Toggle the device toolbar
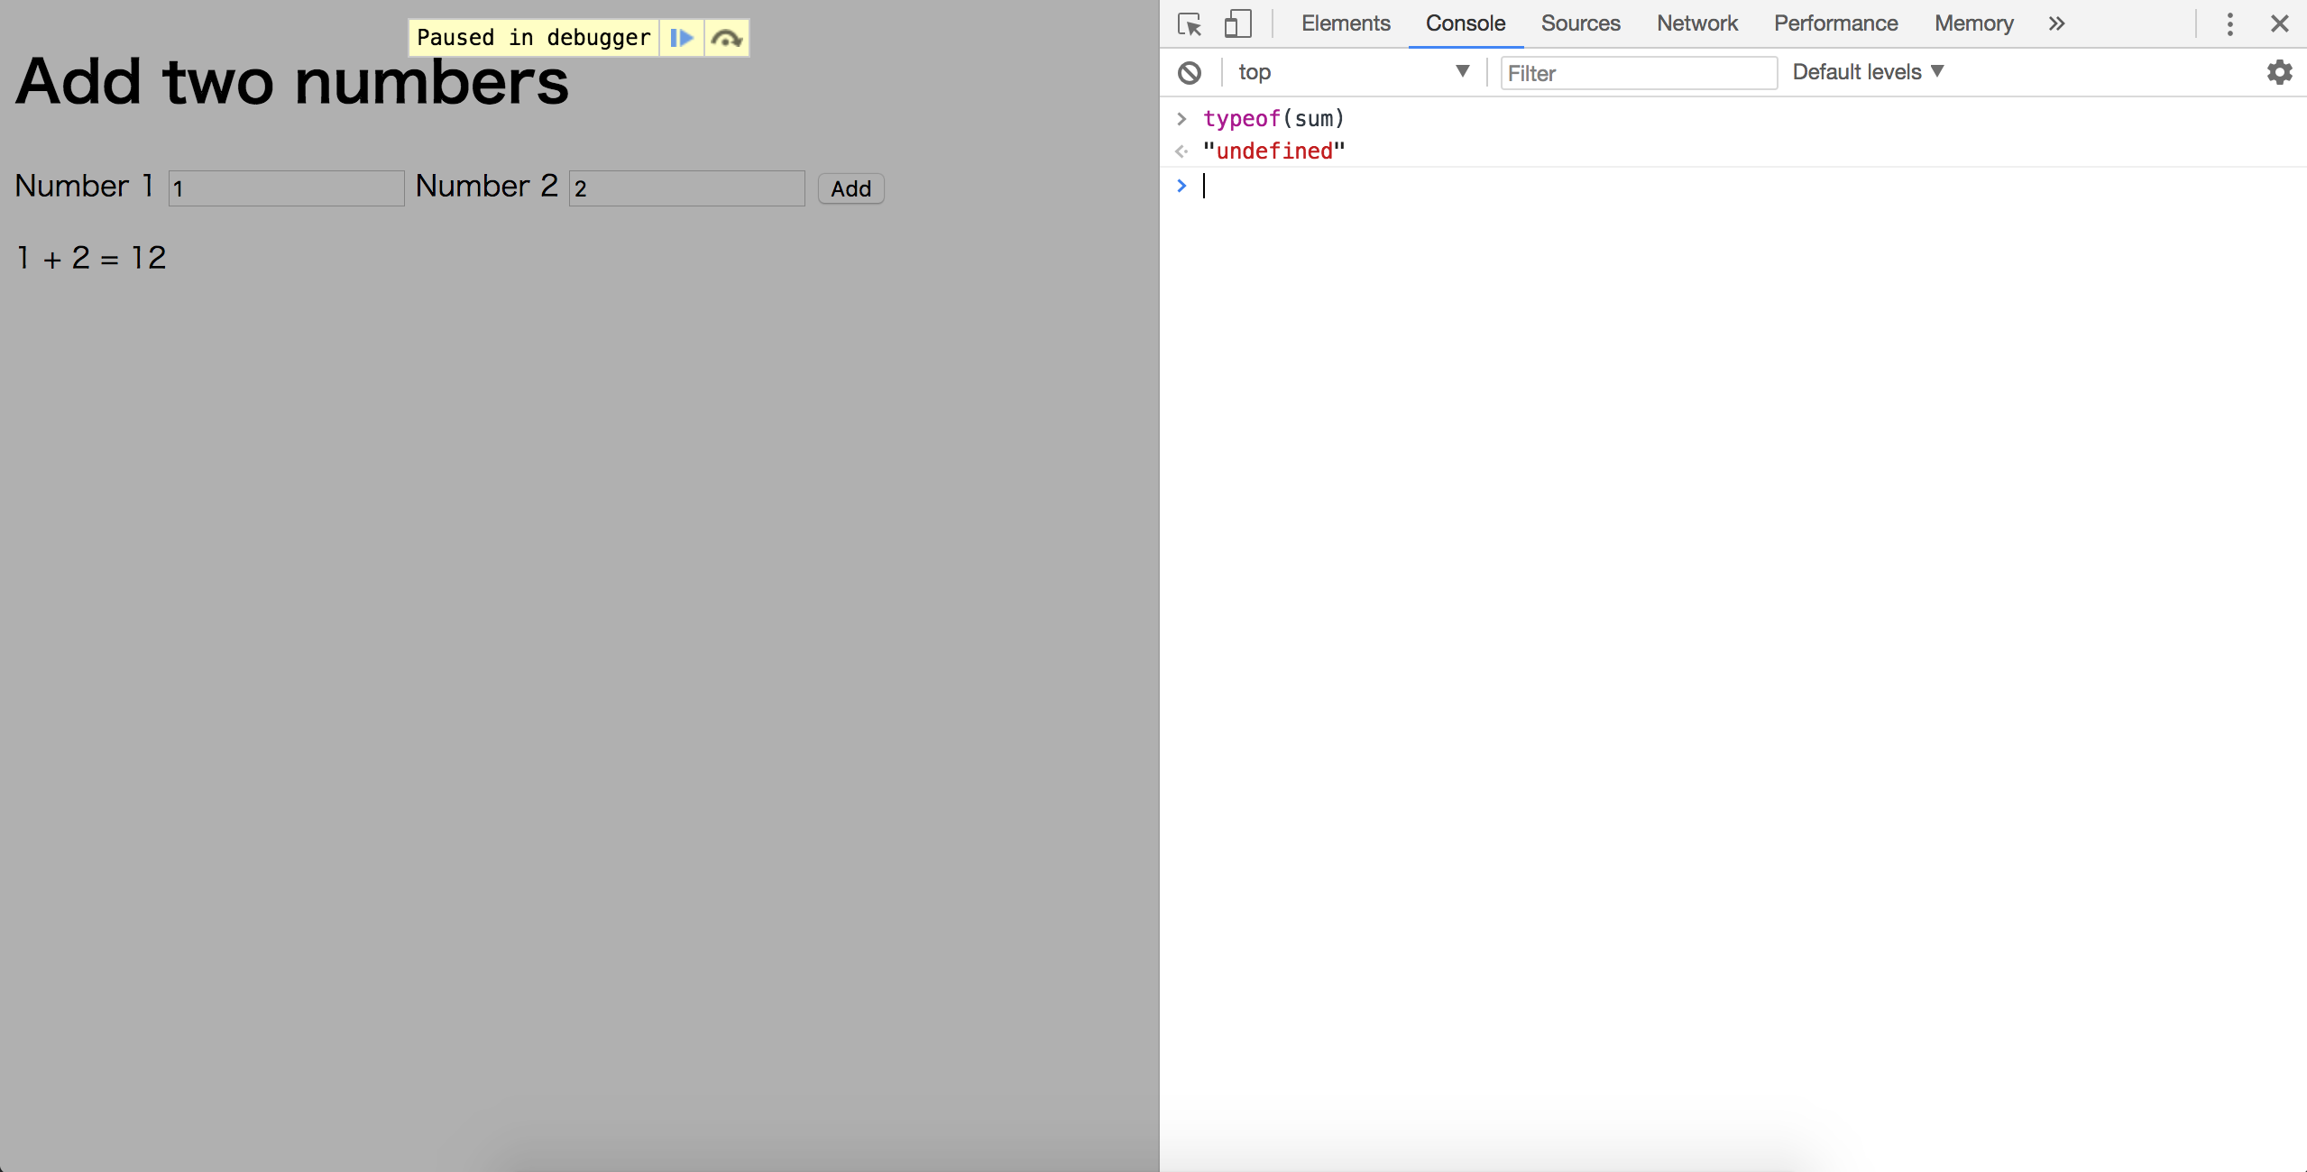Viewport: 2307px width, 1172px height. pyautogui.click(x=1239, y=23)
